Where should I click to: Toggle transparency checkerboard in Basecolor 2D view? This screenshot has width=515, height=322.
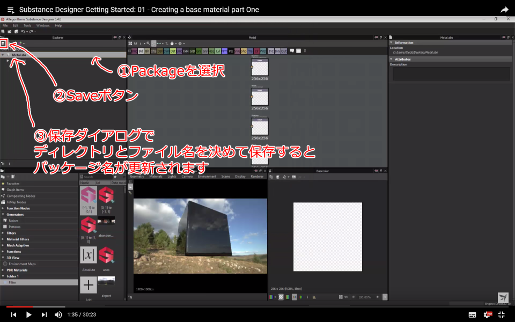(281, 297)
